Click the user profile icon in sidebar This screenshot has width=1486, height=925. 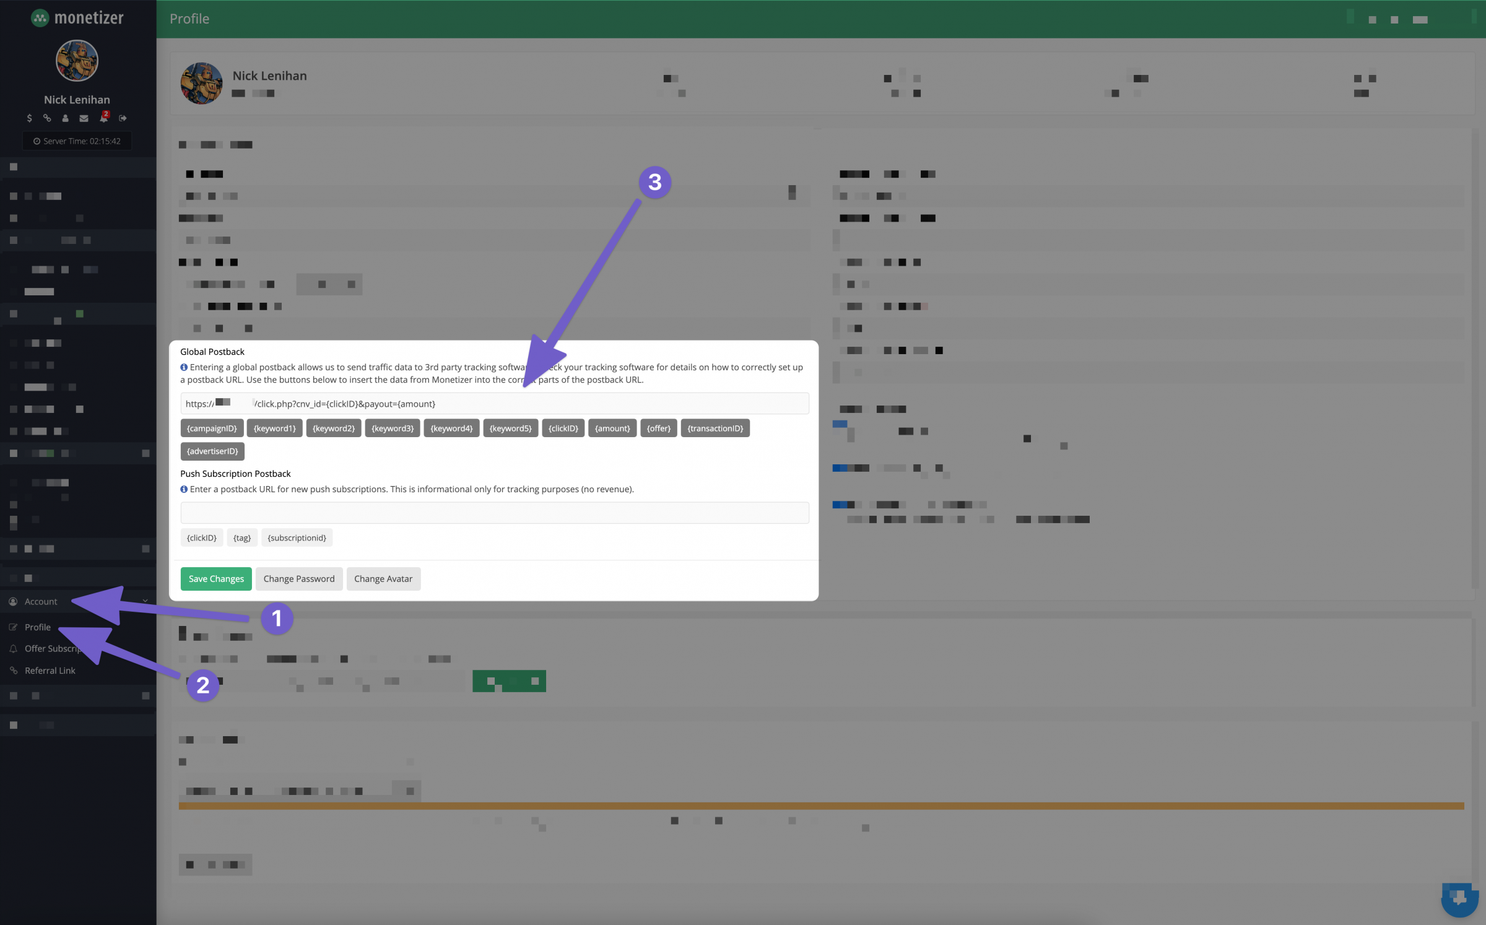coord(65,118)
